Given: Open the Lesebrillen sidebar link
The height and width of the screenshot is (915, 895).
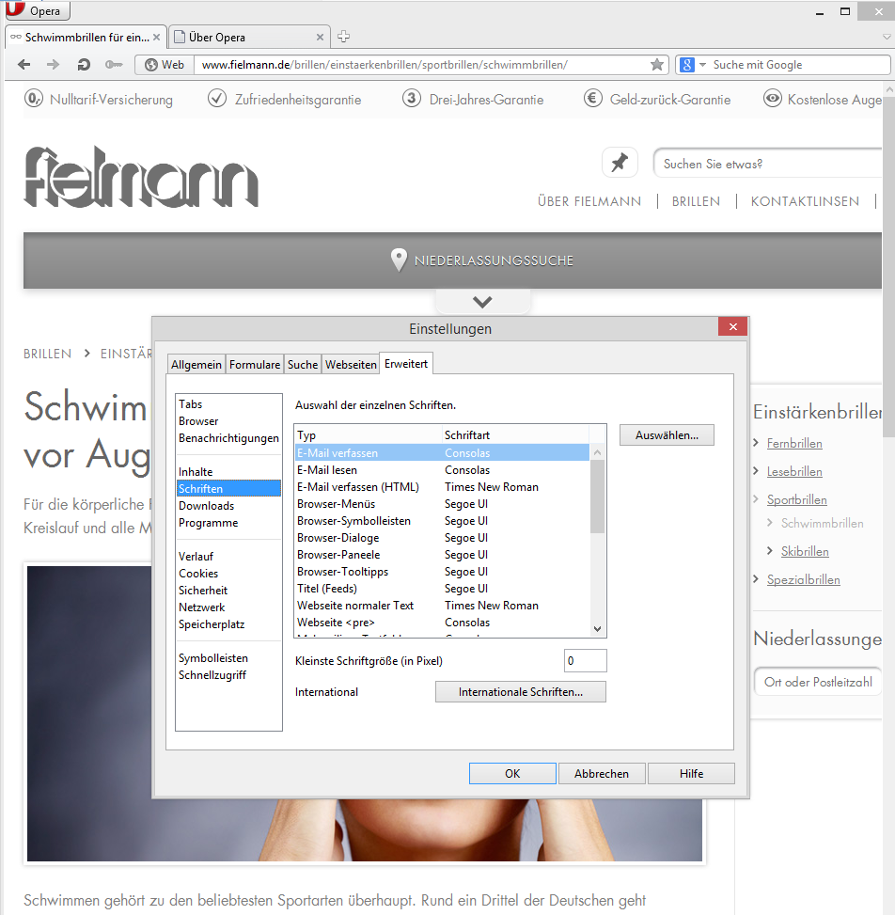Looking at the screenshot, I should [x=794, y=471].
